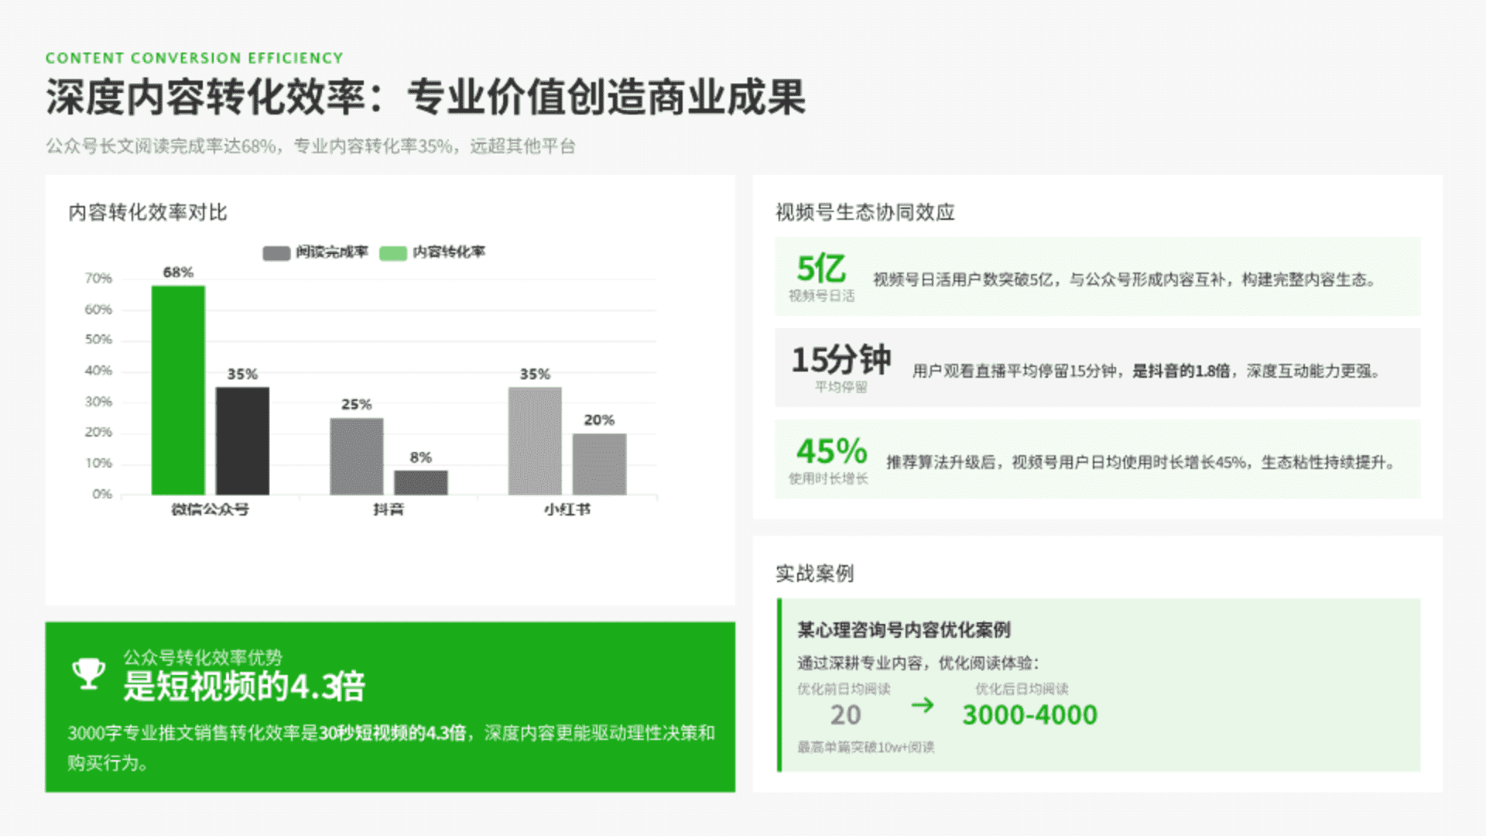Click the 25% bar for 抖音
The width and height of the screenshot is (1486, 836).
point(356,456)
